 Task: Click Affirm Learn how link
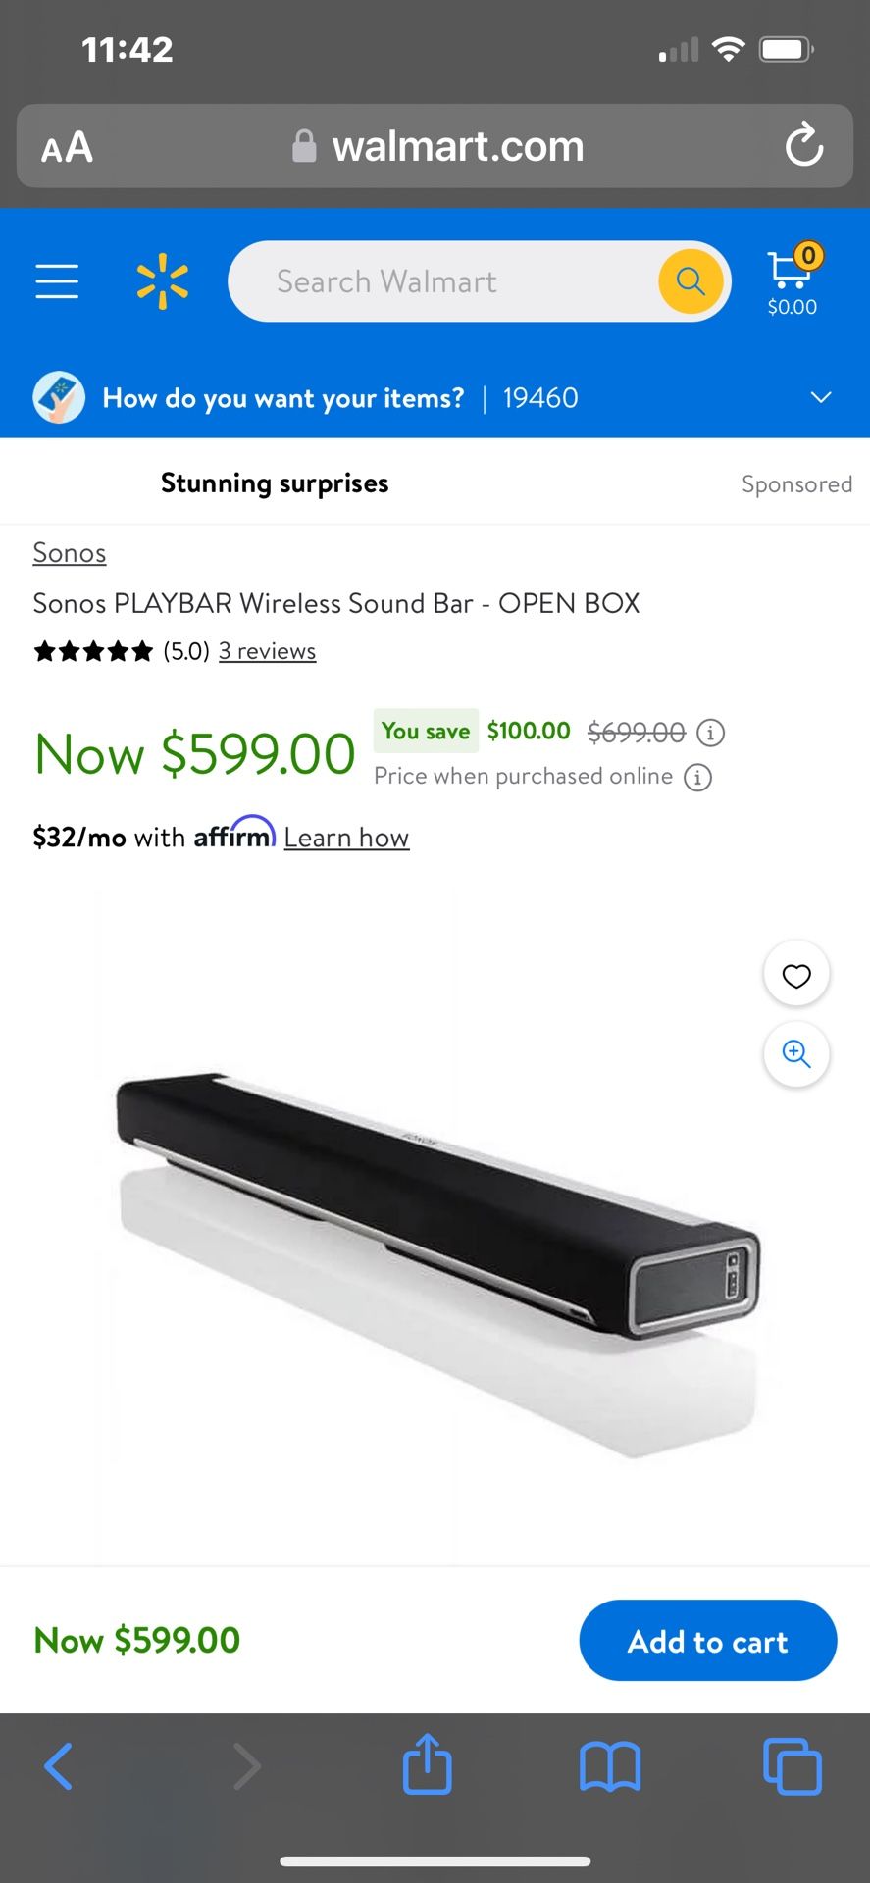click(x=346, y=838)
